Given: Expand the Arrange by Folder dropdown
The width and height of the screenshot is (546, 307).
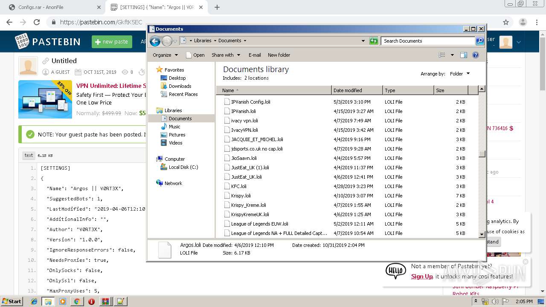Looking at the screenshot, I should tap(460, 74).
